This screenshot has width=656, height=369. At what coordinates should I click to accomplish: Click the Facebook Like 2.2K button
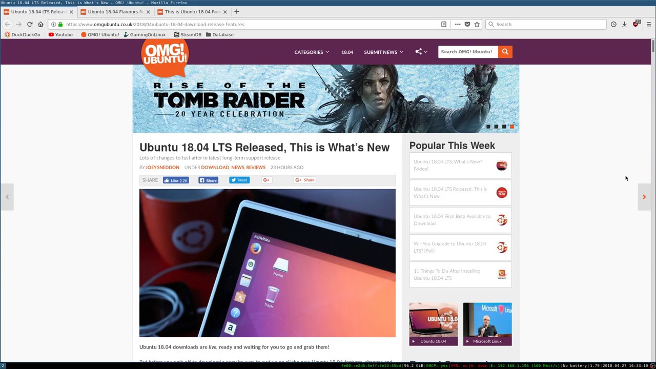coord(176,180)
